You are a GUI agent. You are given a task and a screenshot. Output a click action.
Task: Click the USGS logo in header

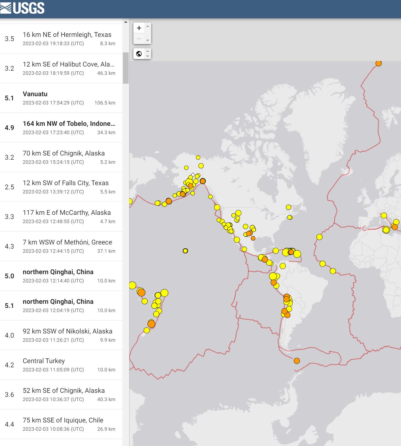[23, 8]
